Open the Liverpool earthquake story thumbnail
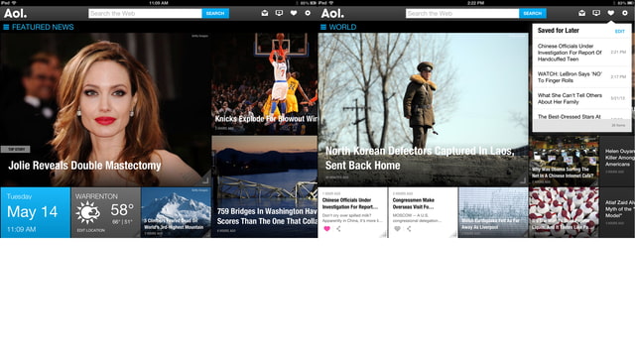 coord(493,212)
